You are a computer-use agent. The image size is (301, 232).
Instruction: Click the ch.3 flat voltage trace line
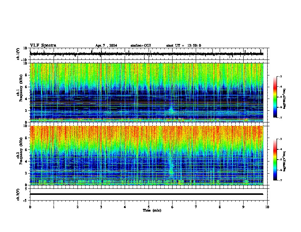click(x=146, y=194)
